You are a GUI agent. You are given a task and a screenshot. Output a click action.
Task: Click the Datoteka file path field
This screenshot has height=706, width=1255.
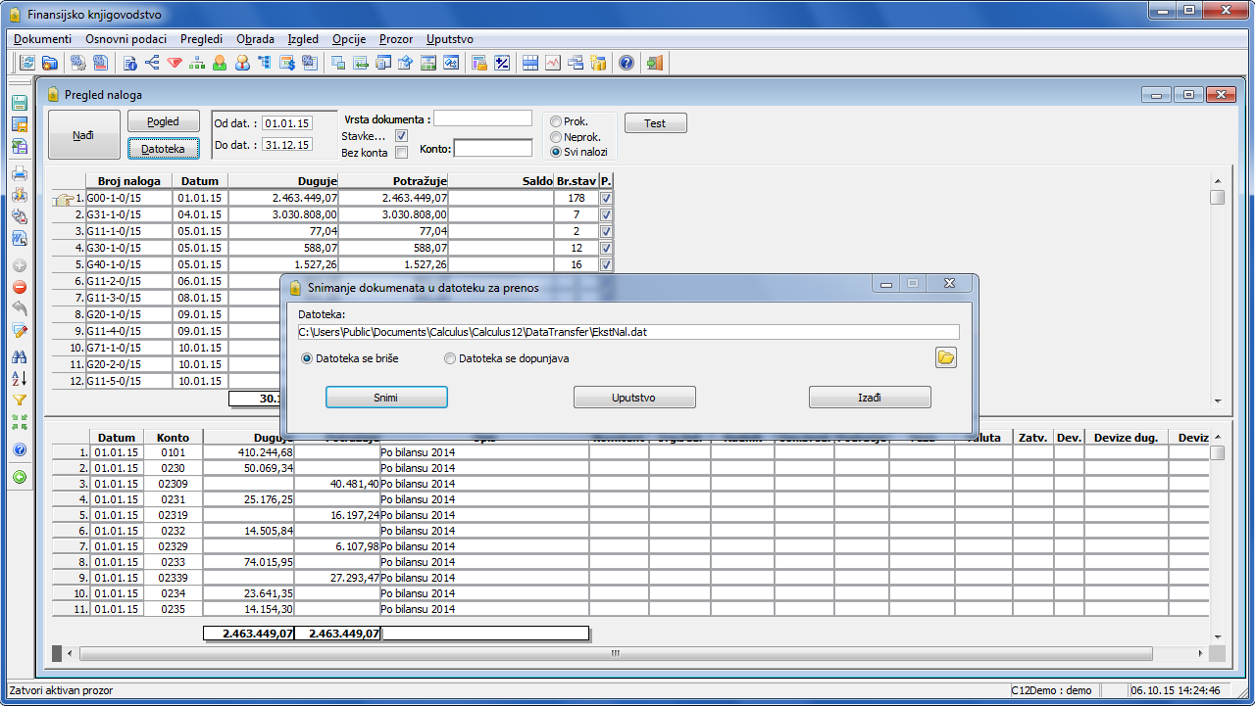(628, 332)
